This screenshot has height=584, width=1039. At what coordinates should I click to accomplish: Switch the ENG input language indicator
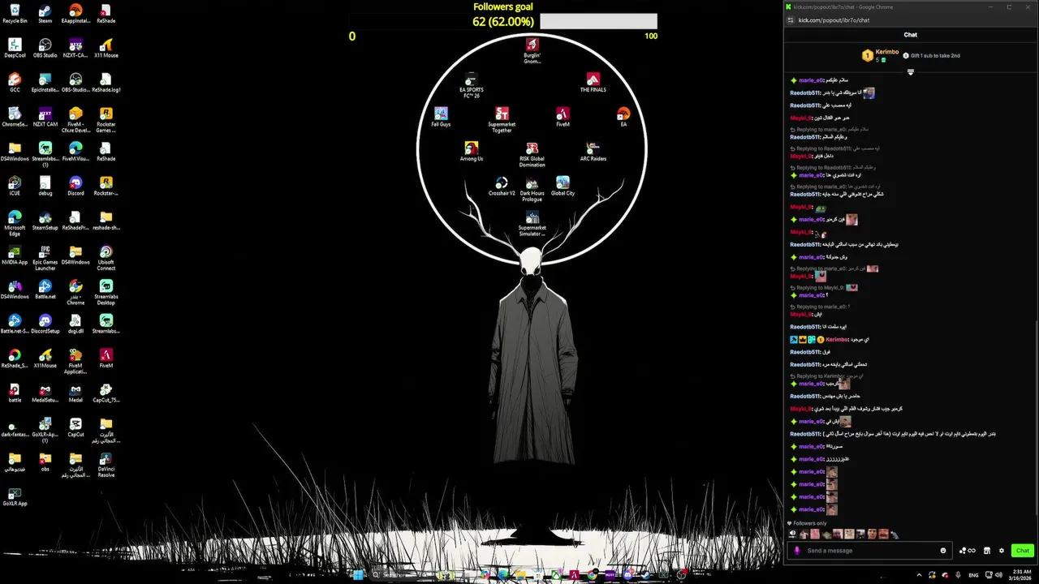[973, 575]
